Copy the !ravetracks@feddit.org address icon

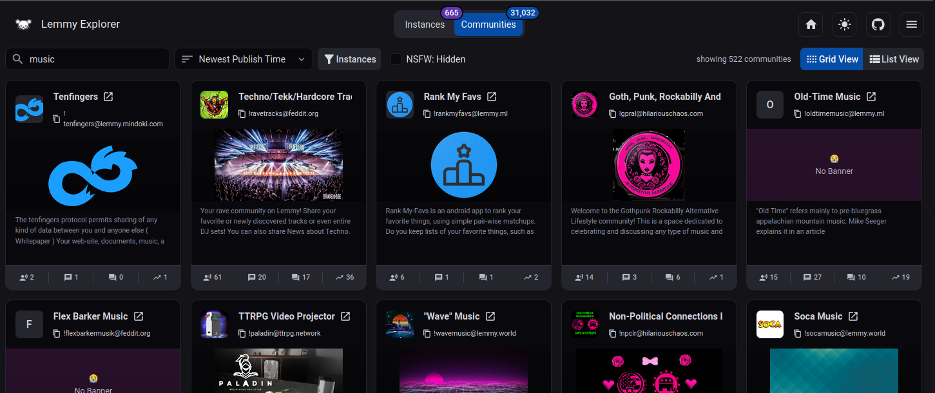pyautogui.click(x=242, y=114)
